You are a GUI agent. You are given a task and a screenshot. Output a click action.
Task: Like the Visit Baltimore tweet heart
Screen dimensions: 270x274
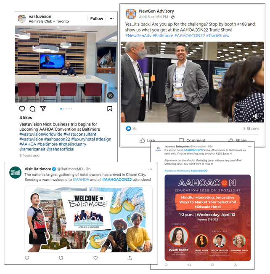(x=95, y=258)
